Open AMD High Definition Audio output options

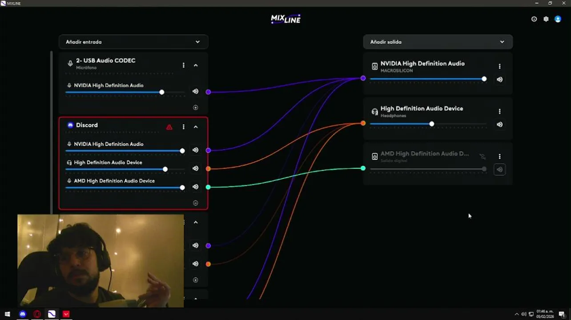pyautogui.click(x=500, y=156)
